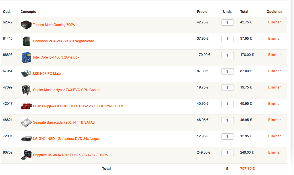Click the Cooler Master Hyper TX3 cooler image
This screenshot has width=294, height=175.
pyautogui.click(x=26, y=90)
